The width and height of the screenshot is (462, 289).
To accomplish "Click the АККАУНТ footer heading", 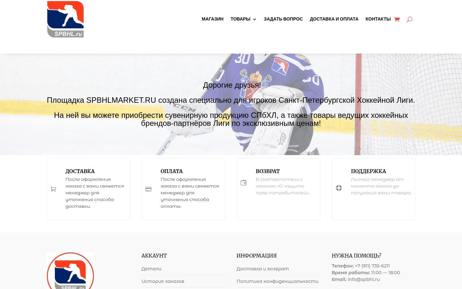I will (154, 256).
